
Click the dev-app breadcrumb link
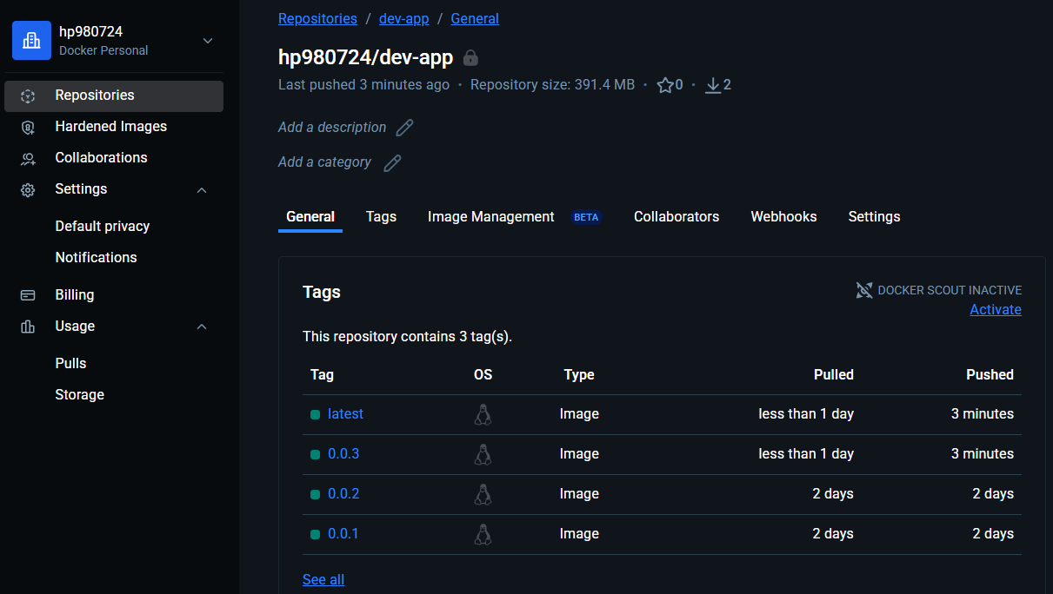(403, 18)
